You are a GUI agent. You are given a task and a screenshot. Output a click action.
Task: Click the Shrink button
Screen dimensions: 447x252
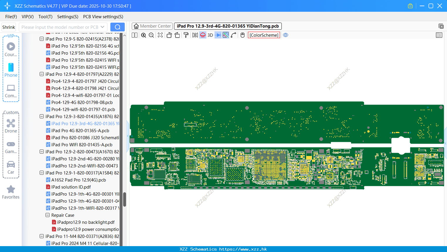9,27
